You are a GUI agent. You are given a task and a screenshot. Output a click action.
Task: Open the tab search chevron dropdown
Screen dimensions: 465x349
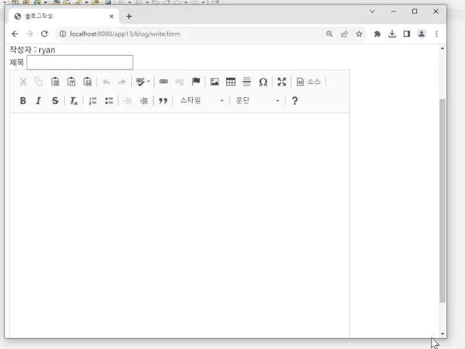[x=372, y=11]
